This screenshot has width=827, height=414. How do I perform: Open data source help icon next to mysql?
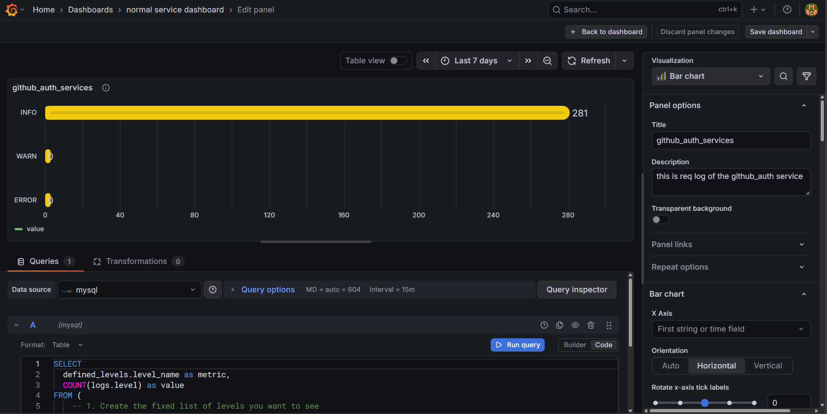coord(213,290)
